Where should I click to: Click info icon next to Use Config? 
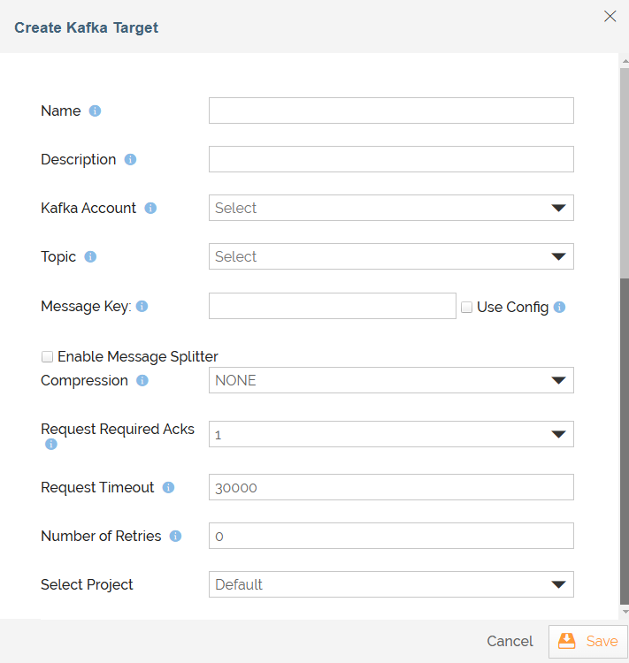coord(560,307)
